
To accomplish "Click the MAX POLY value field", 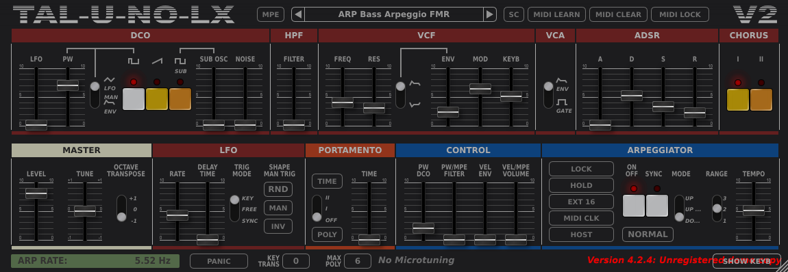I will pos(357,261).
